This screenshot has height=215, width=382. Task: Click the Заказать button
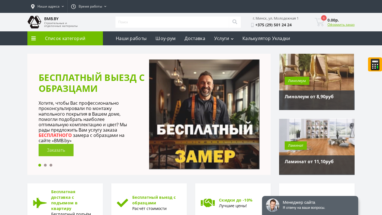tap(56, 150)
